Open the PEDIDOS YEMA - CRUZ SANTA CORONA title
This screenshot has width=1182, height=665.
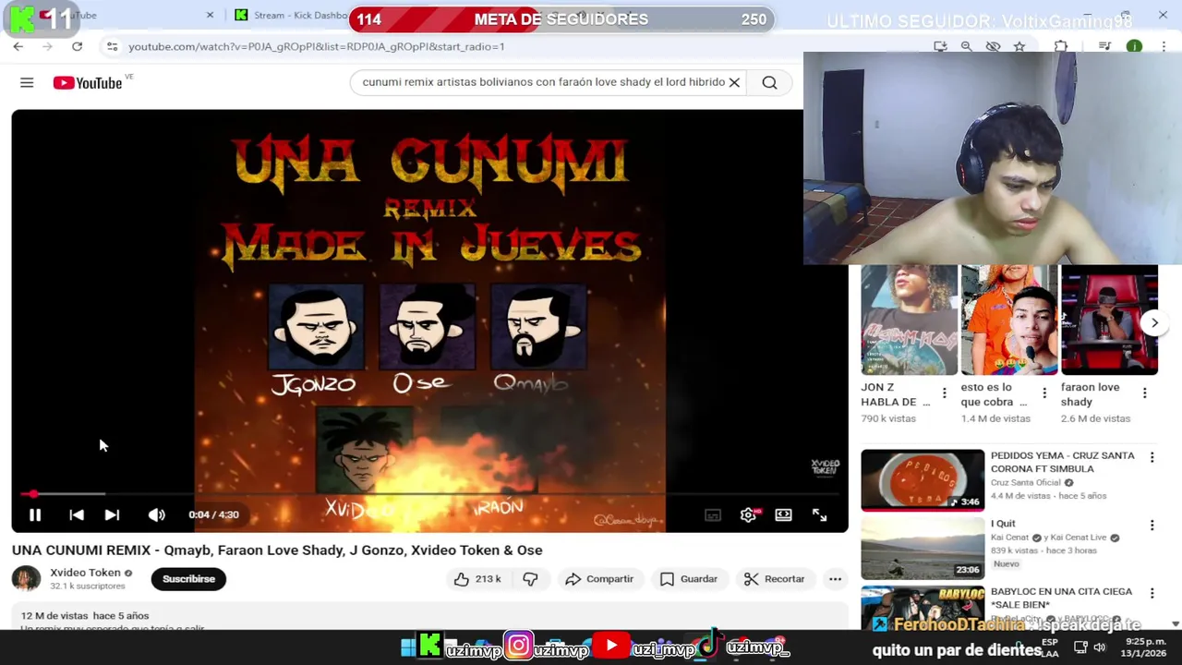click(1063, 462)
